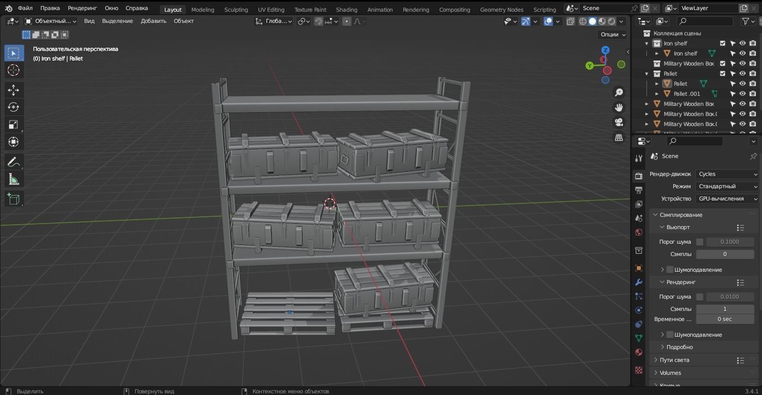
Task: Open the Texture properties tab
Action: (639, 370)
